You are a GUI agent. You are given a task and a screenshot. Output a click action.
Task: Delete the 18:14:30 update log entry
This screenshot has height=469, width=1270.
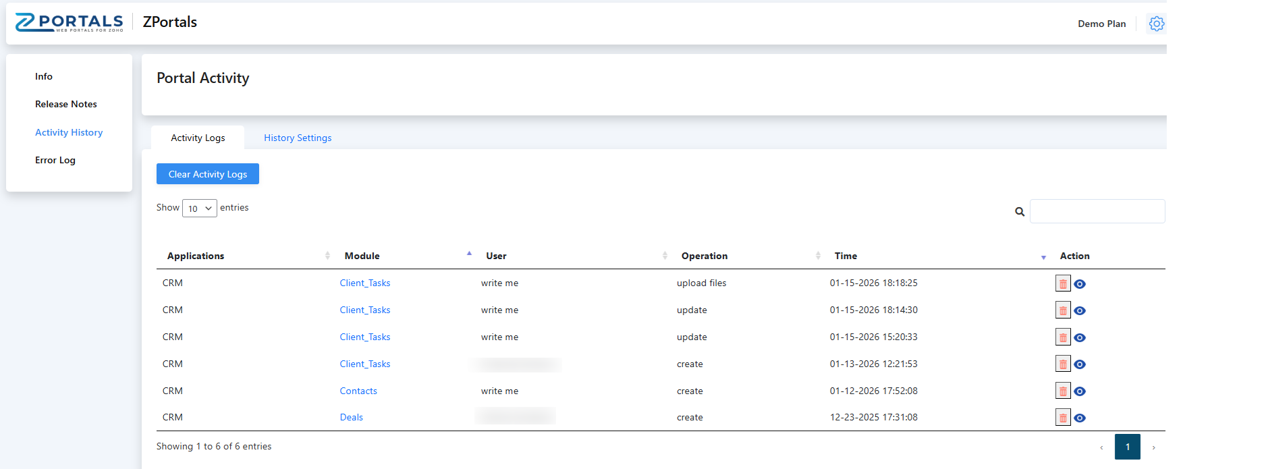[x=1063, y=310]
